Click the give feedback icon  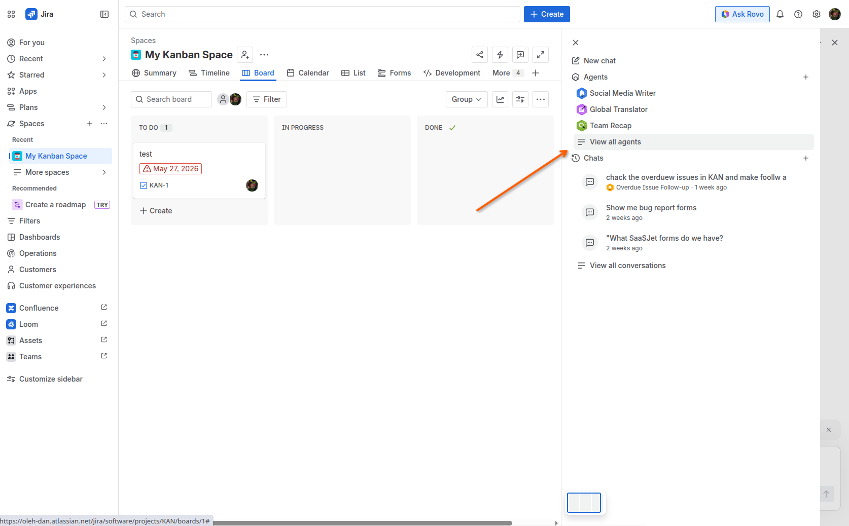(x=520, y=55)
